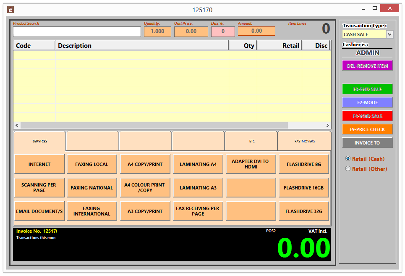Image resolution: width=405 pixels, height=276 pixels.
Task: Click the right arrow of the item grid scrollbar
Action: point(327,125)
